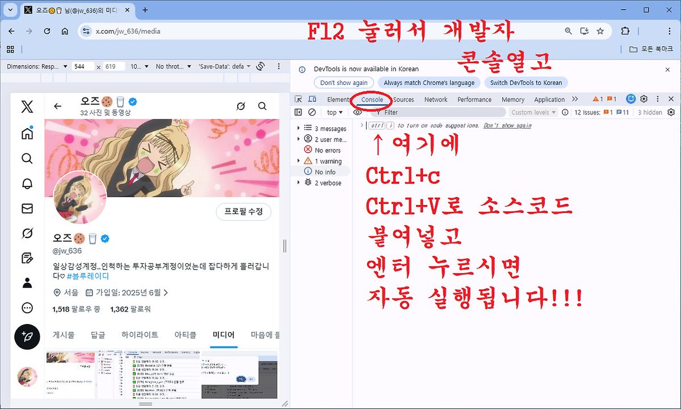Switch to the Memory tab
Viewport: 681px width, 409px height.
coord(513,100)
